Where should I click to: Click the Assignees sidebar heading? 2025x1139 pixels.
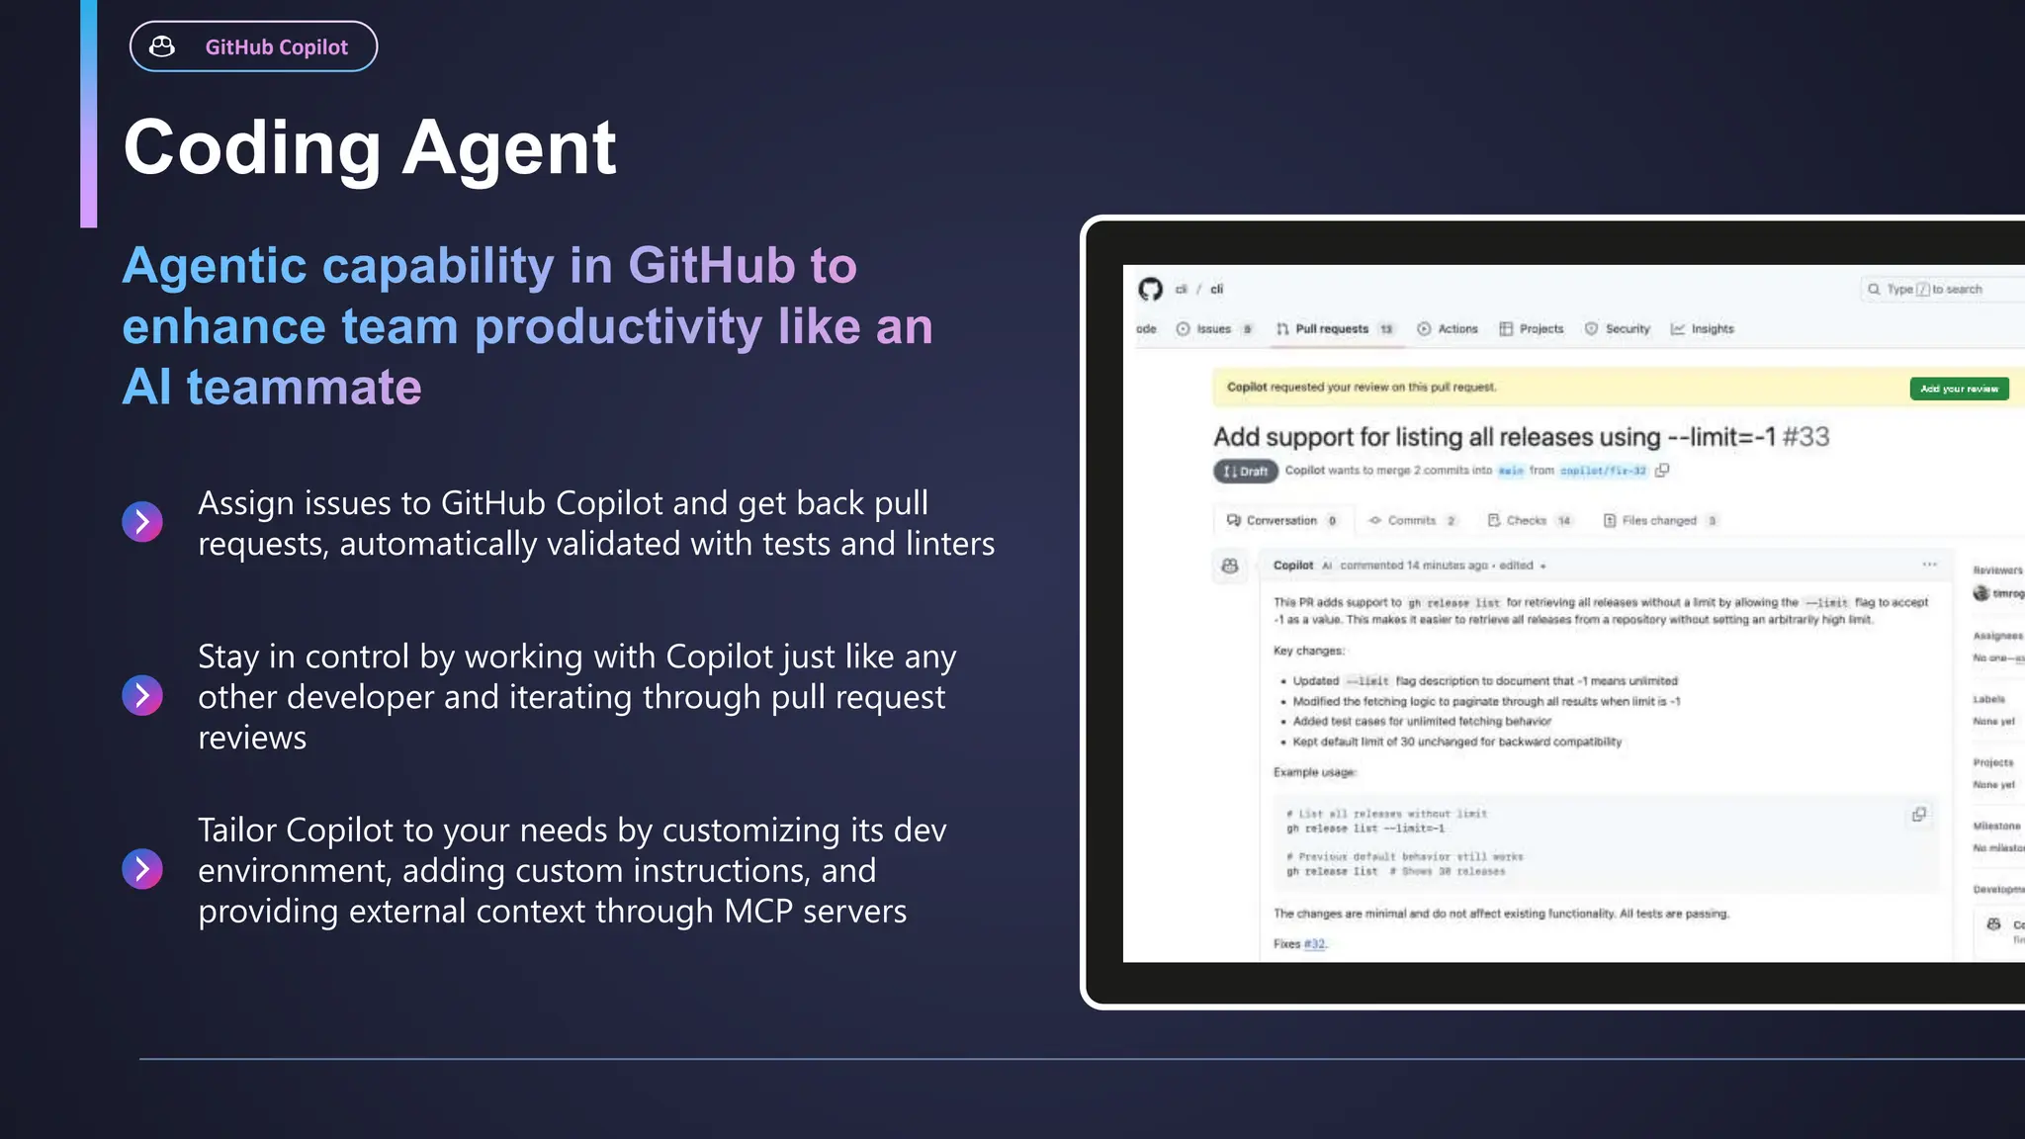pyautogui.click(x=1998, y=636)
